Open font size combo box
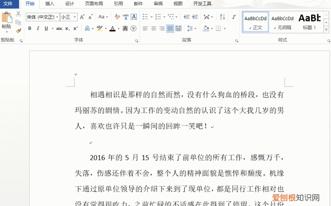The image size is (331, 206). point(69,17)
